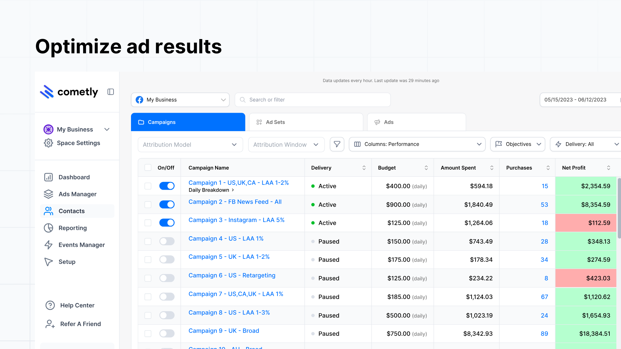Viewport: 621px width, 349px height.
Task: Open Daily Breakdown under Campaign 1
Action: pyautogui.click(x=211, y=190)
